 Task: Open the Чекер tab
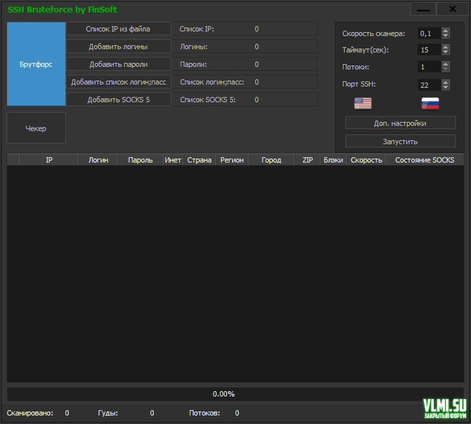pyautogui.click(x=36, y=128)
